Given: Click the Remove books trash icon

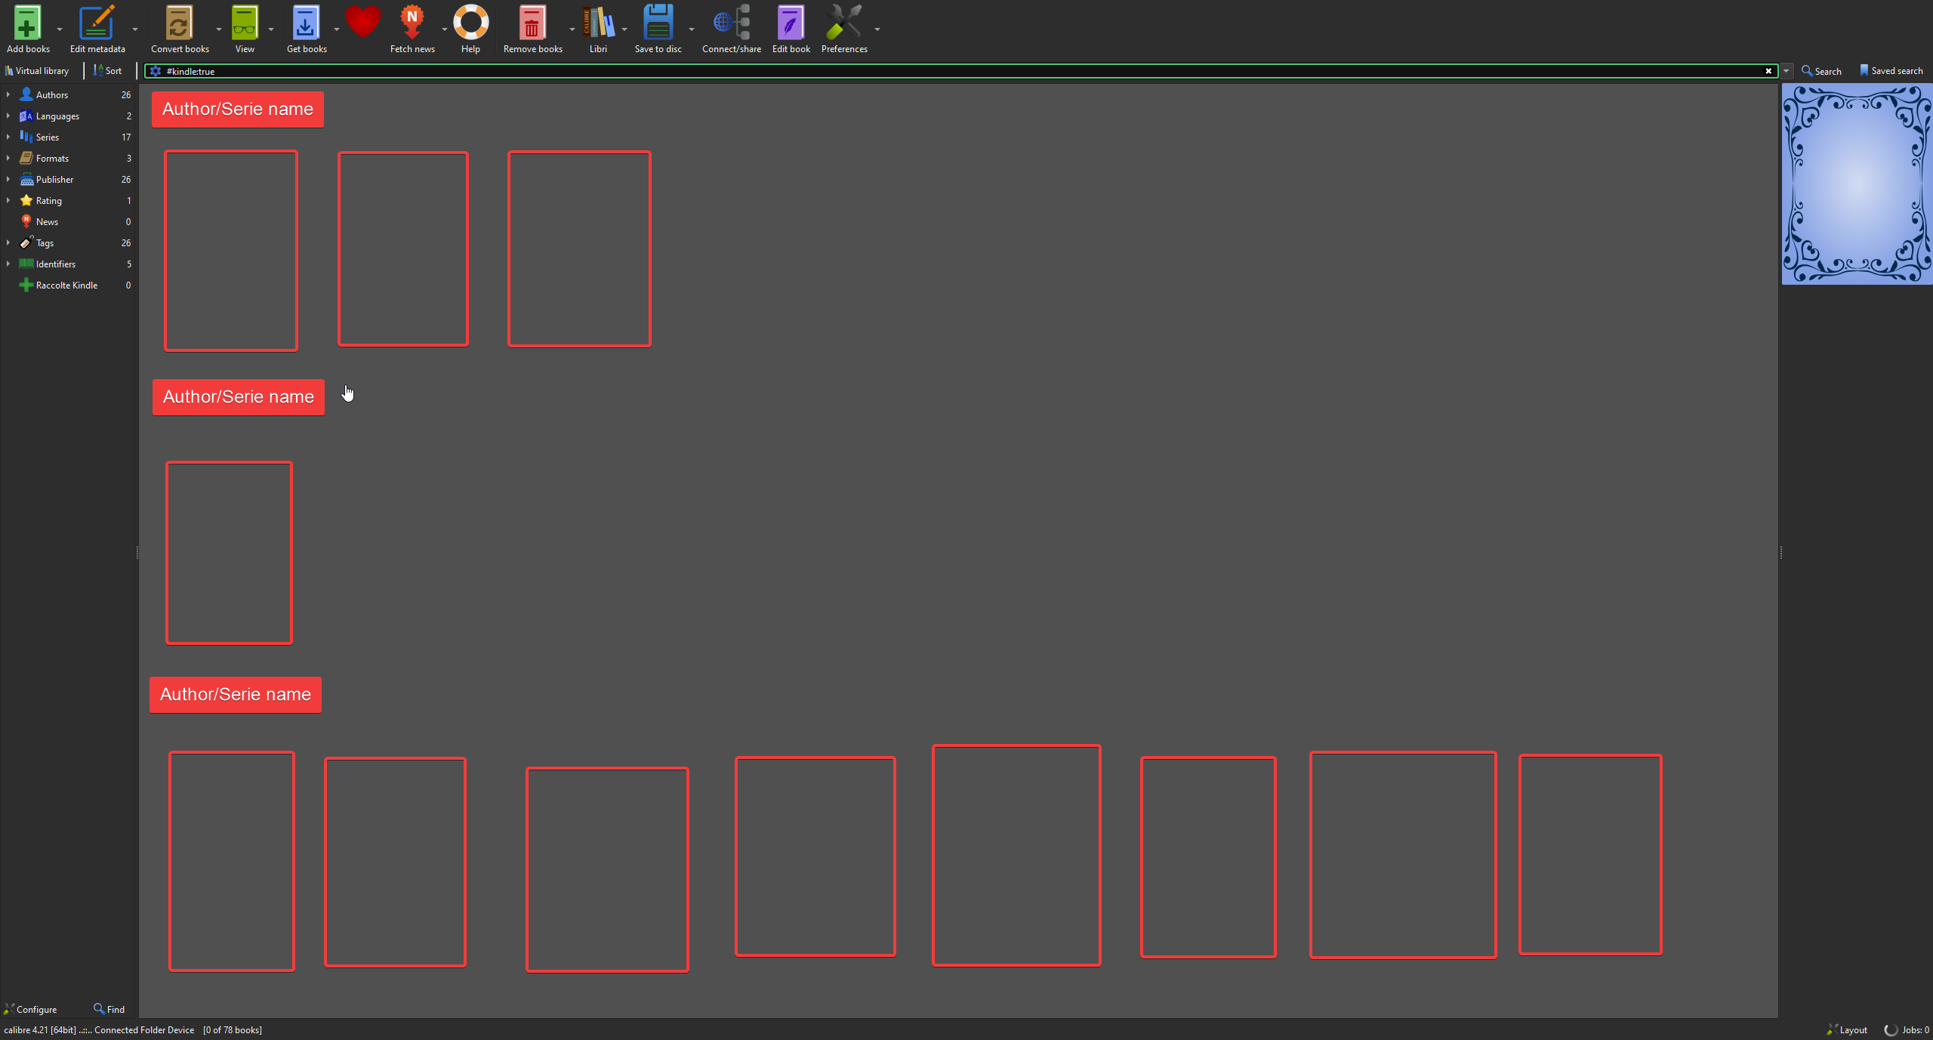Looking at the screenshot, I should (532, 23).
